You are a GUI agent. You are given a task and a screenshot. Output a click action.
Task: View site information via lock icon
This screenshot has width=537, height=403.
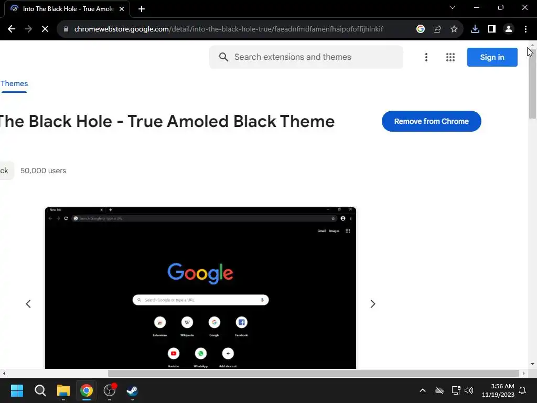pos(66,29)
